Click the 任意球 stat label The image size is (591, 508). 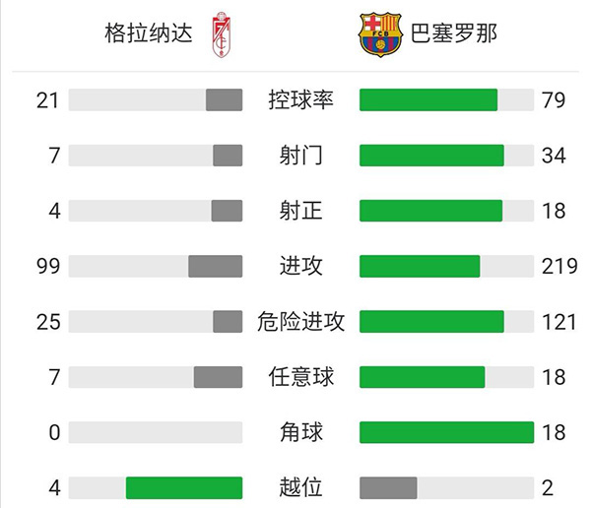(300, 376)
